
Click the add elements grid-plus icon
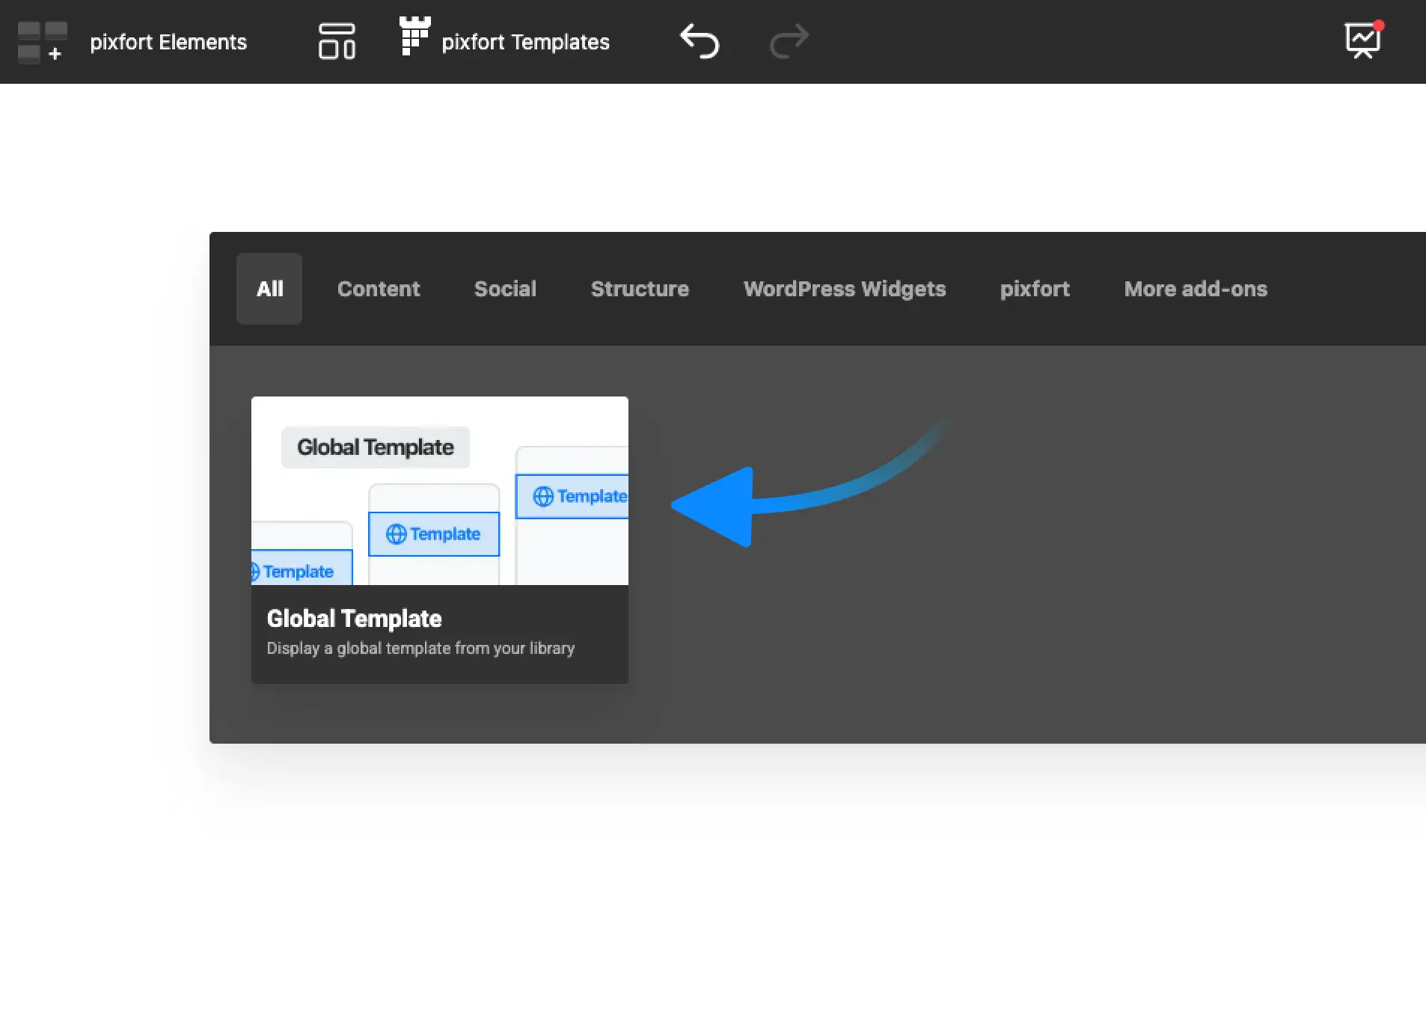point(43,42)
